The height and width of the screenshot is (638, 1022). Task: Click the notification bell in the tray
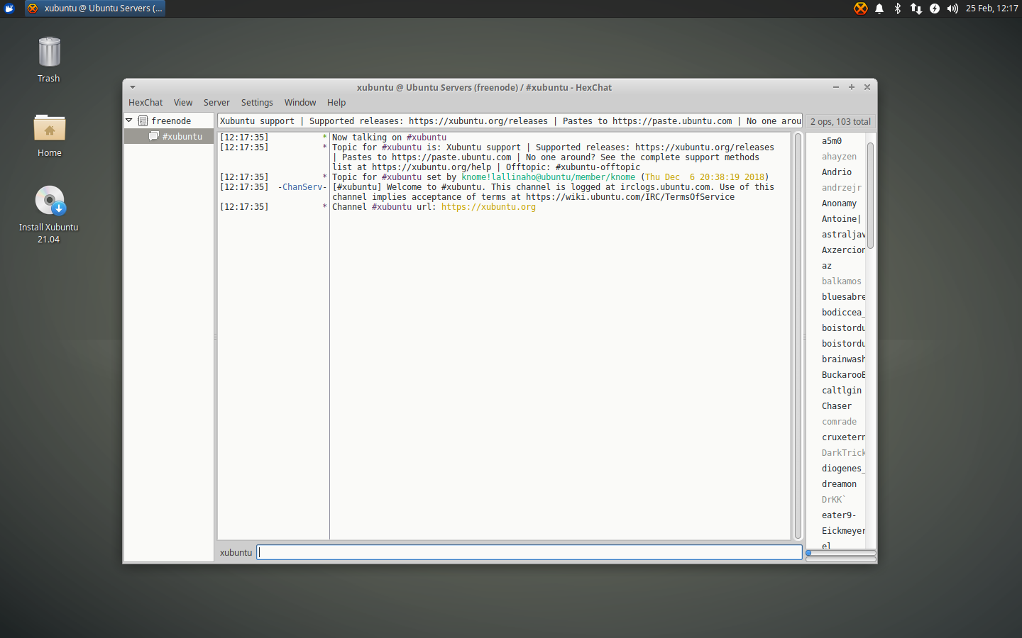(x=879, y=8)
